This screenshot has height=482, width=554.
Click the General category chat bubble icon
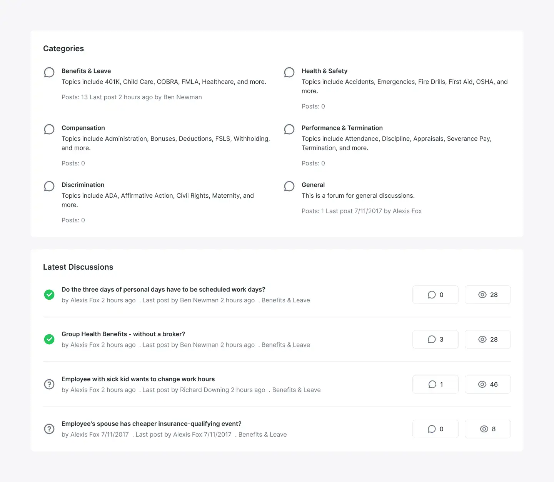[x=289, y=186]
